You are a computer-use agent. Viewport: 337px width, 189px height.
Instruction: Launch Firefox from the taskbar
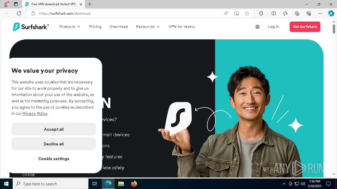coord(134,184)
